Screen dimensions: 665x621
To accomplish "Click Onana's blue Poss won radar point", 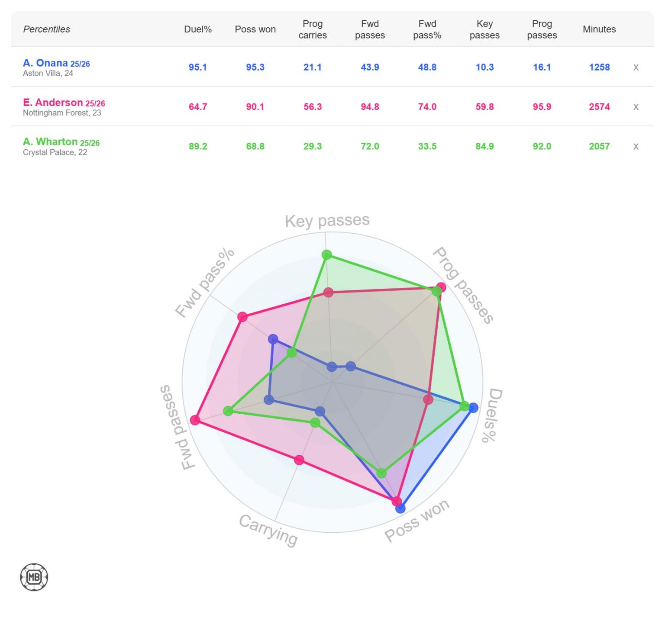I will pyautogui.click(x=400, y=508).
